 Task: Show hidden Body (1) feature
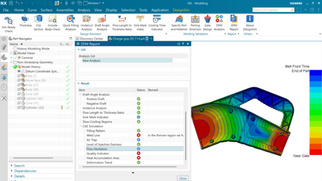(19, 76)
